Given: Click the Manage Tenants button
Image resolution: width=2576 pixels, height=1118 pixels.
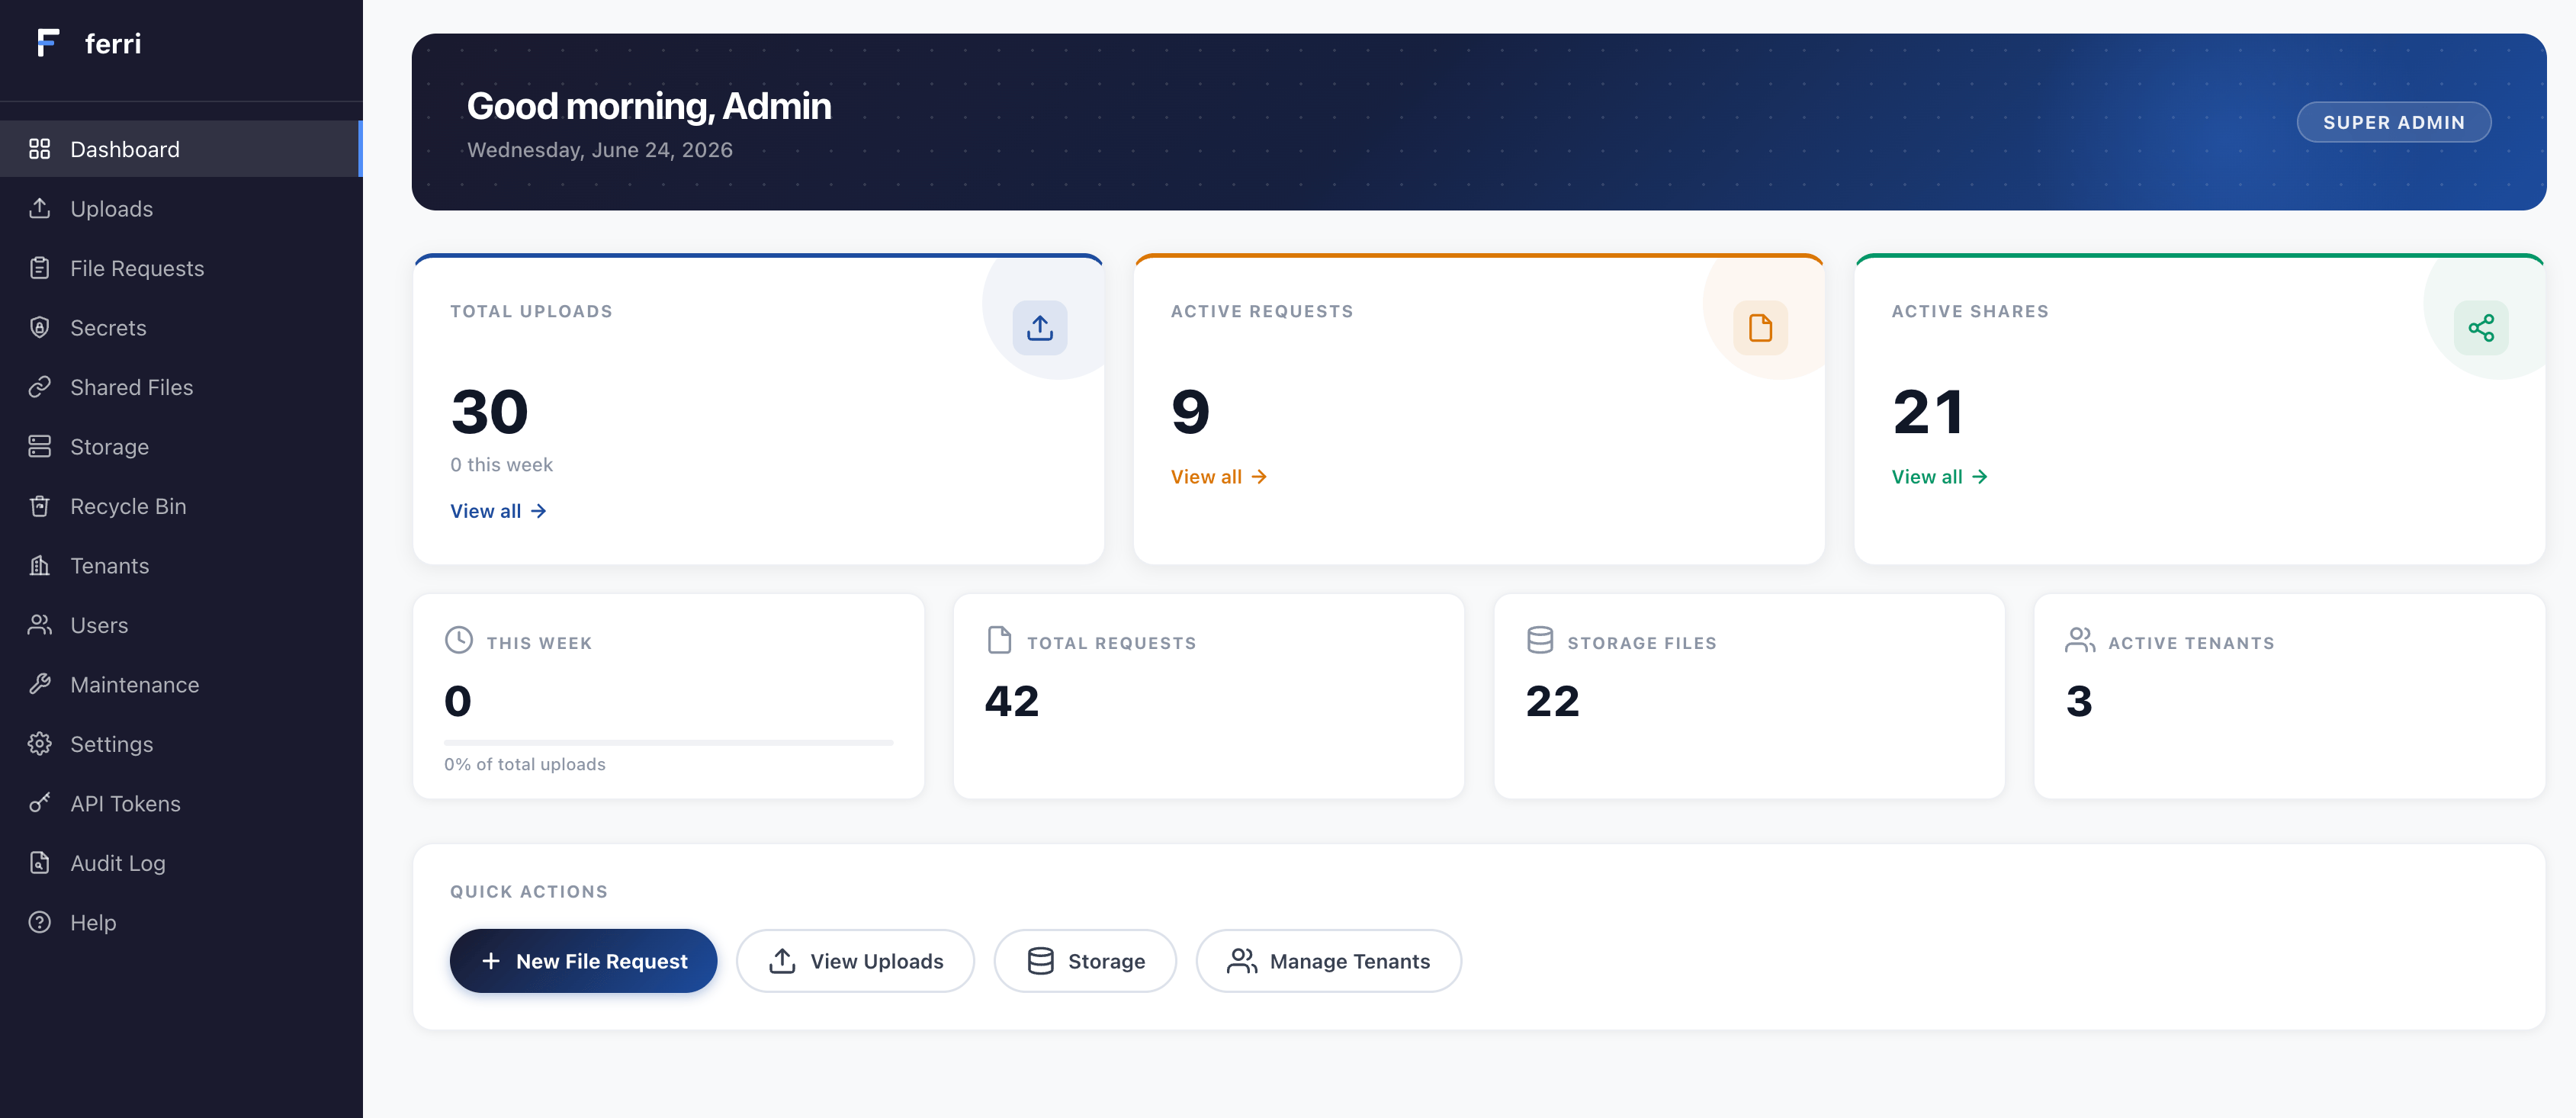Looking at the screenshot, I should [x=1328, y=961].
